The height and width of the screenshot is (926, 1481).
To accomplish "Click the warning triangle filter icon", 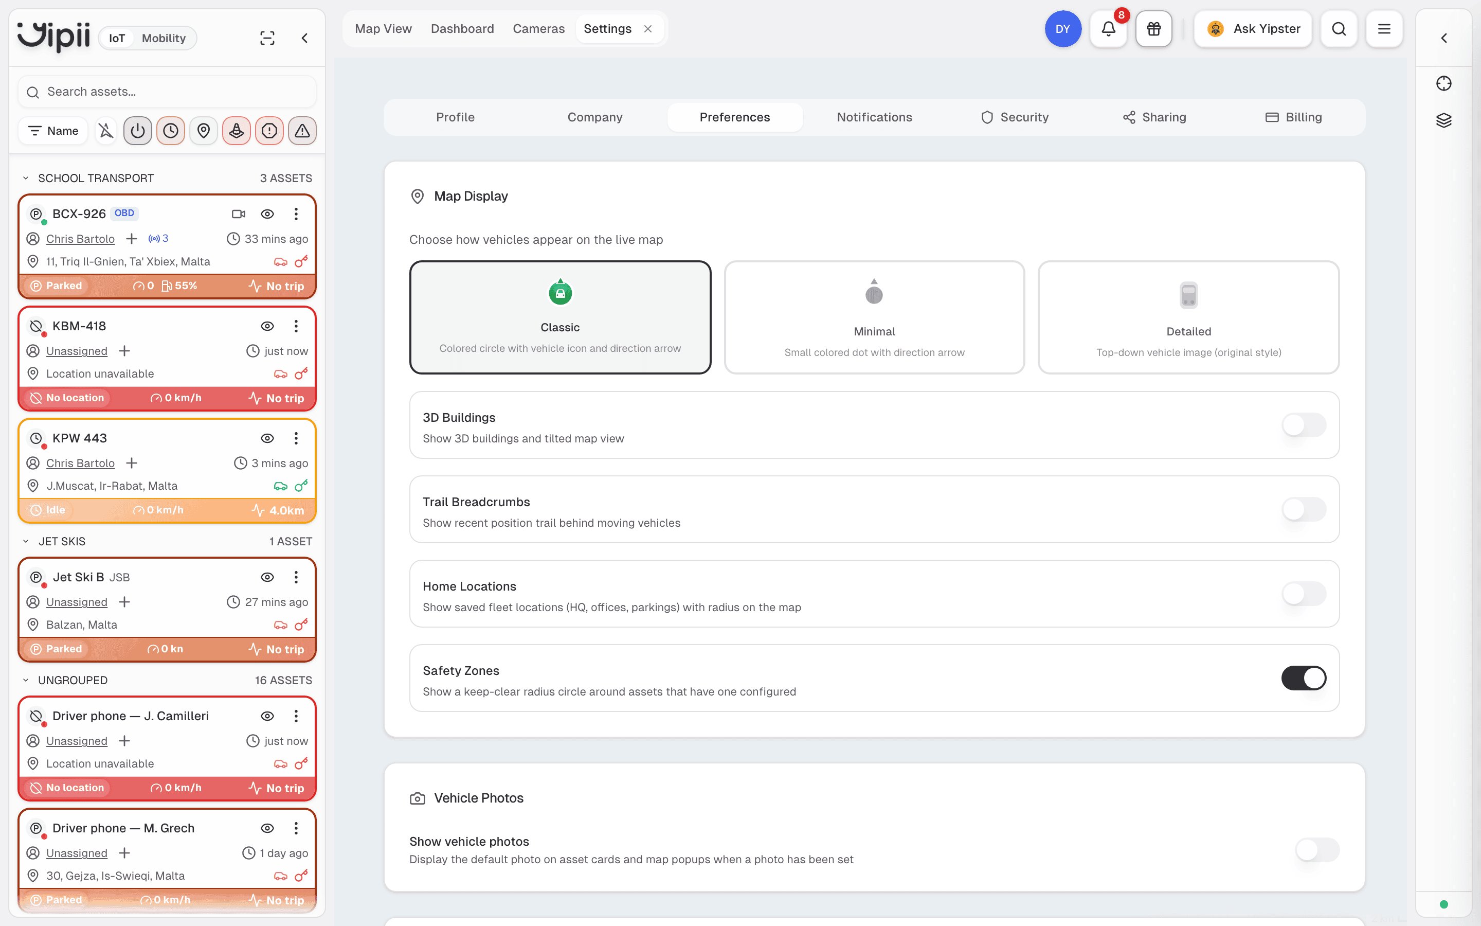I will 302,131.
